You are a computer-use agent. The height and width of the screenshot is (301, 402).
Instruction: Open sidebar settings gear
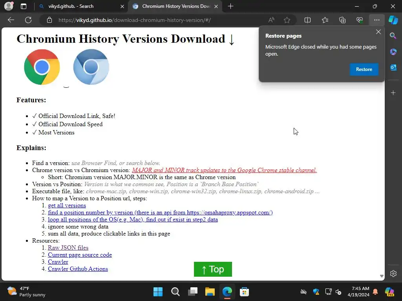point(393,274)
